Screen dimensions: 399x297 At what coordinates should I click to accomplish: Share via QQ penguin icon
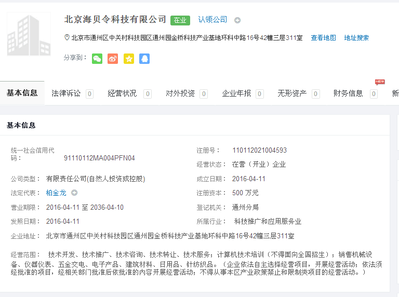click(144, 59)
